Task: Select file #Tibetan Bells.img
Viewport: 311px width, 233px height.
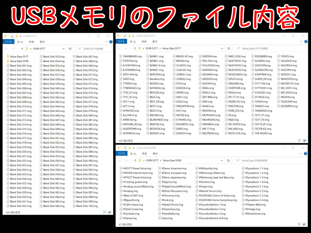Action: click(x=253, y=205)
